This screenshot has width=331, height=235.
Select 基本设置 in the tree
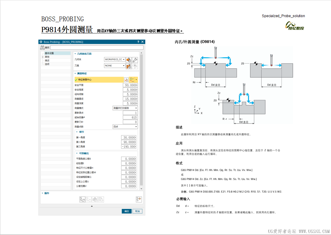click(49, 53)
